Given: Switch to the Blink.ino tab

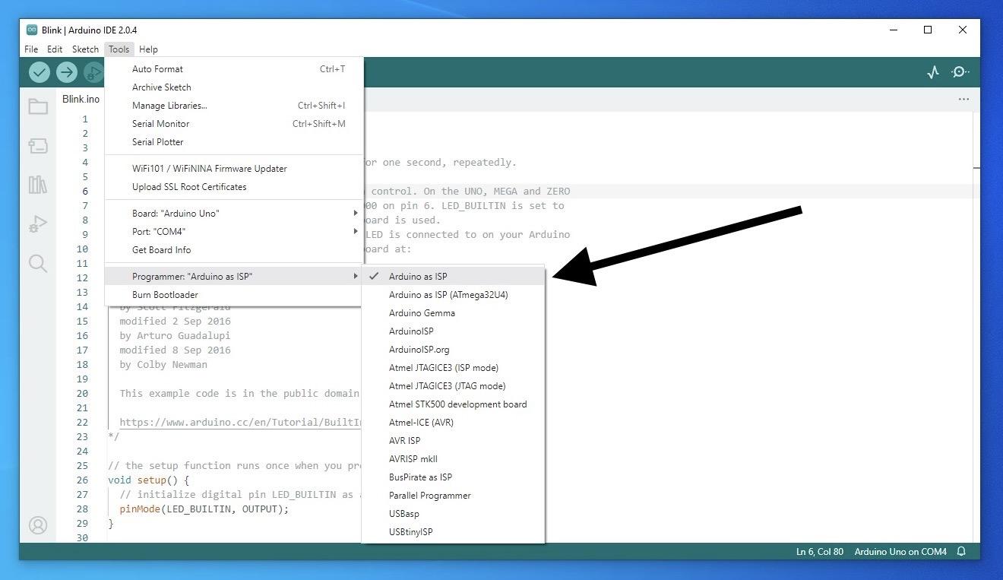Looking at the screenshot, I should [80, 99].
